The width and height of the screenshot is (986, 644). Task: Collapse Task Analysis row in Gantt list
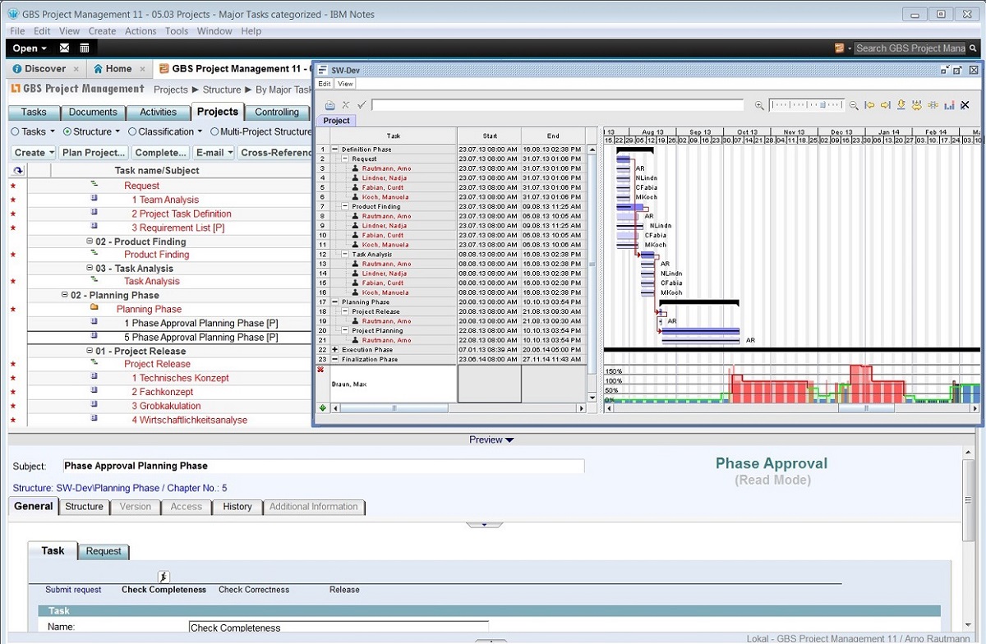pyautogui.click(x=346, y=254)
